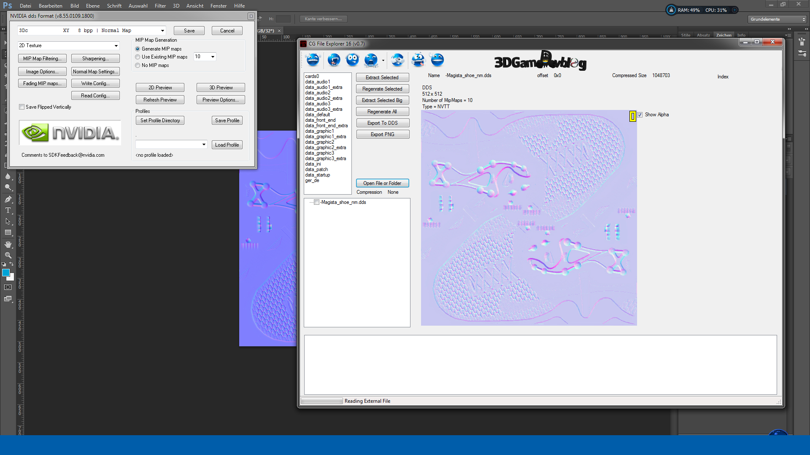810x455 pixels.
Task: Select the Type tool
Action: click(8, 210)
